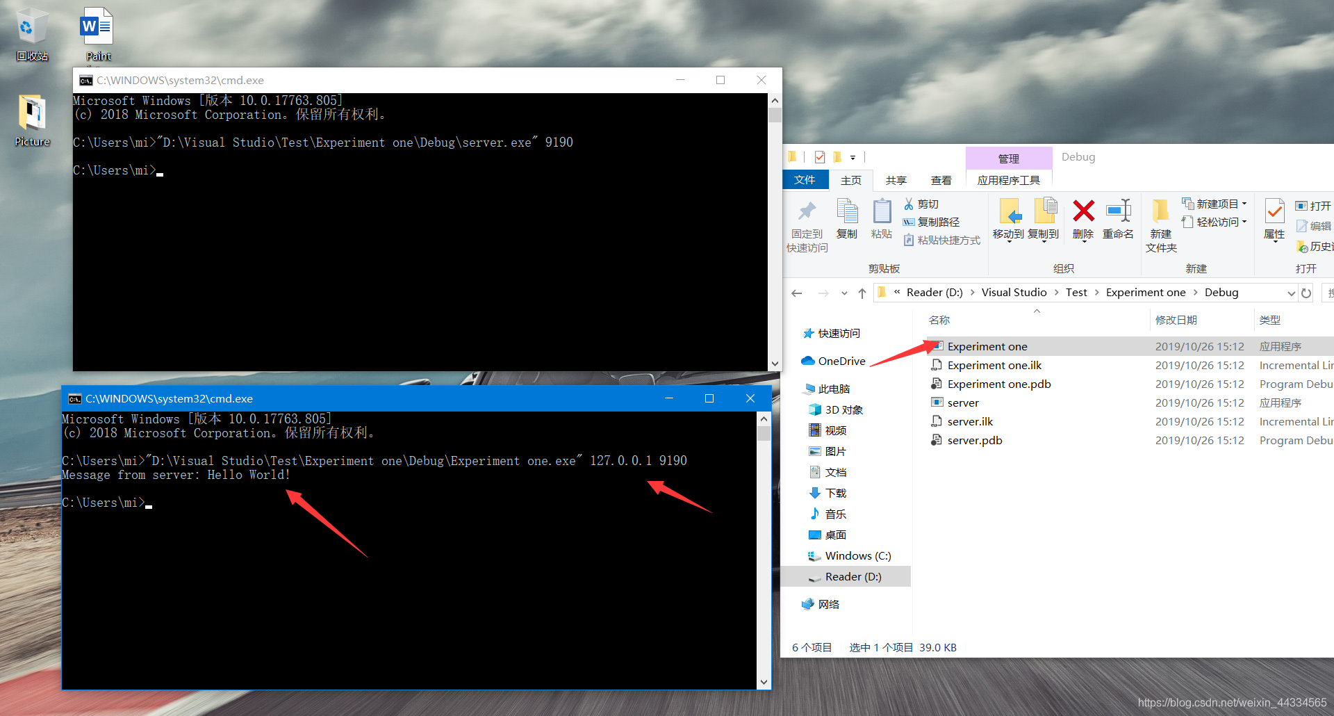
Task: Click Test in the address bar path
Action: 1076,293
